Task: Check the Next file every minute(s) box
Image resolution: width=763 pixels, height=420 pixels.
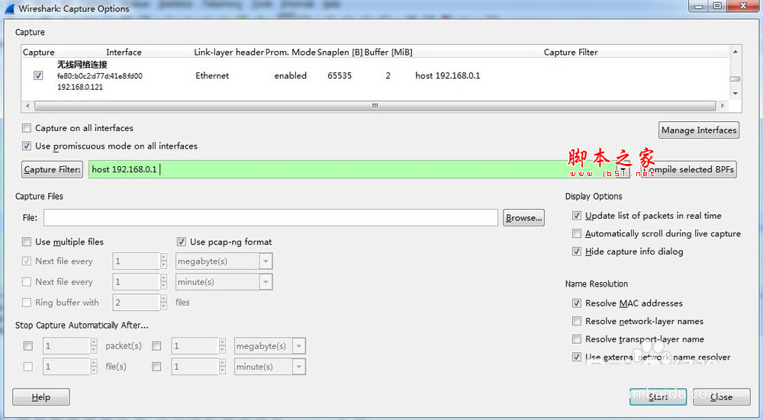Action: [26, 281]
